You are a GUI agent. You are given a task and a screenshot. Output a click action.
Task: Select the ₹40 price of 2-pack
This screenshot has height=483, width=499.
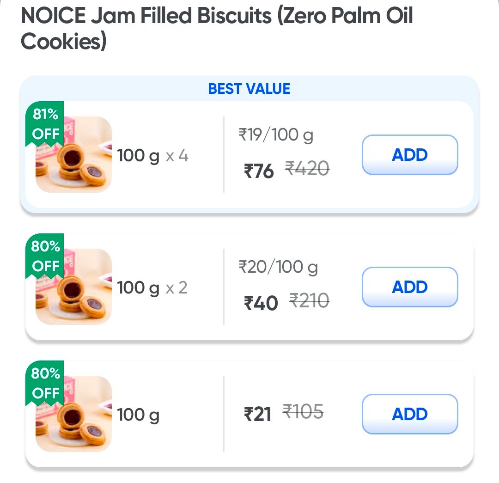click(x=261, y=304)
